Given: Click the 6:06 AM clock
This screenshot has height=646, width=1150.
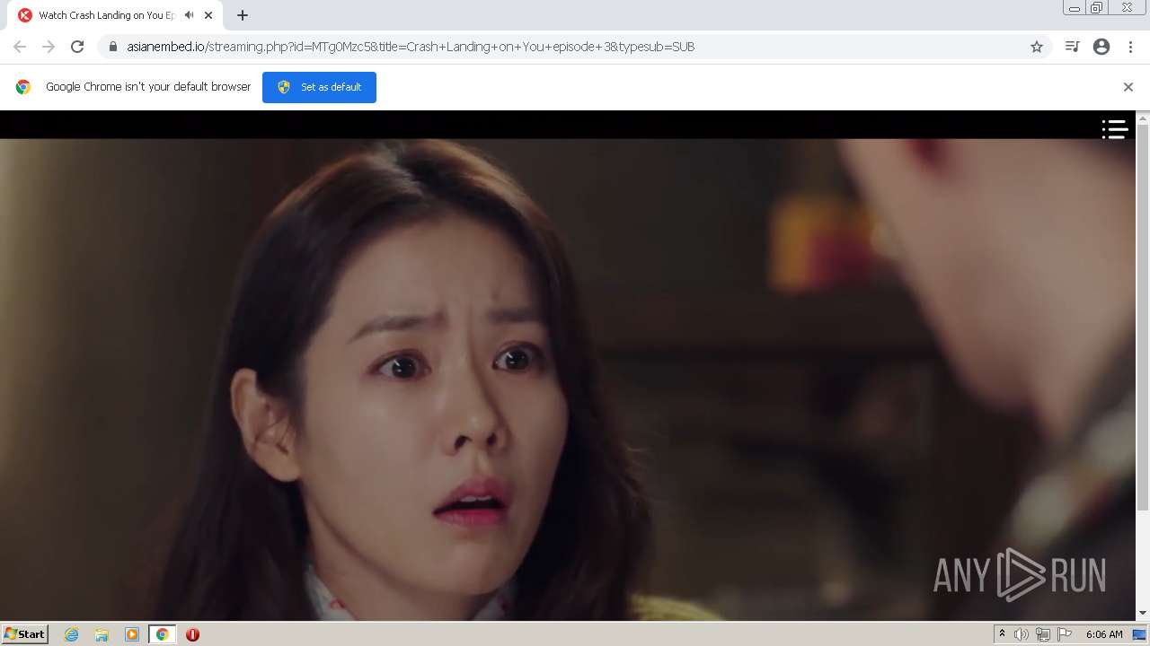Looking at the screenshot, I should coord(1104,634).
